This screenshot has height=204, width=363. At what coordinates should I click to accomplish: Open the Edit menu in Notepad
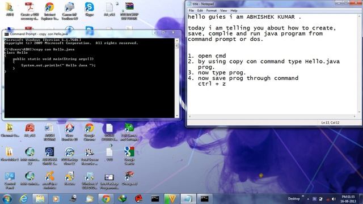pyautogui.click(x=200, y=11)
